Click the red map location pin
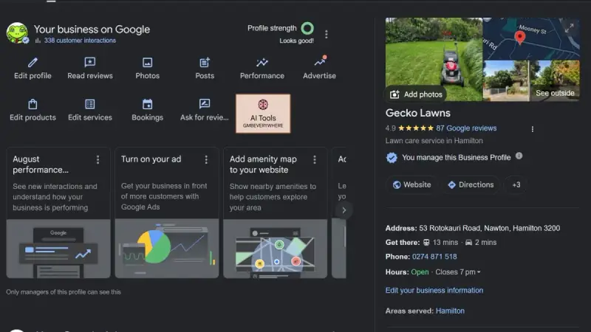Image resolution: width=591 pixels, height=332 pixels. pyautogui.click(x=520, y=38)
